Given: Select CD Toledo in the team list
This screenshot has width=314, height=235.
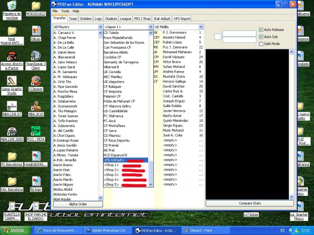Looking at the screenshot, I should (x=126, y=32).
